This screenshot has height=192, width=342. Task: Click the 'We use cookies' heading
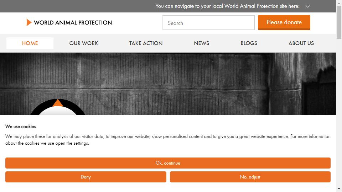(x=21, y=127)
